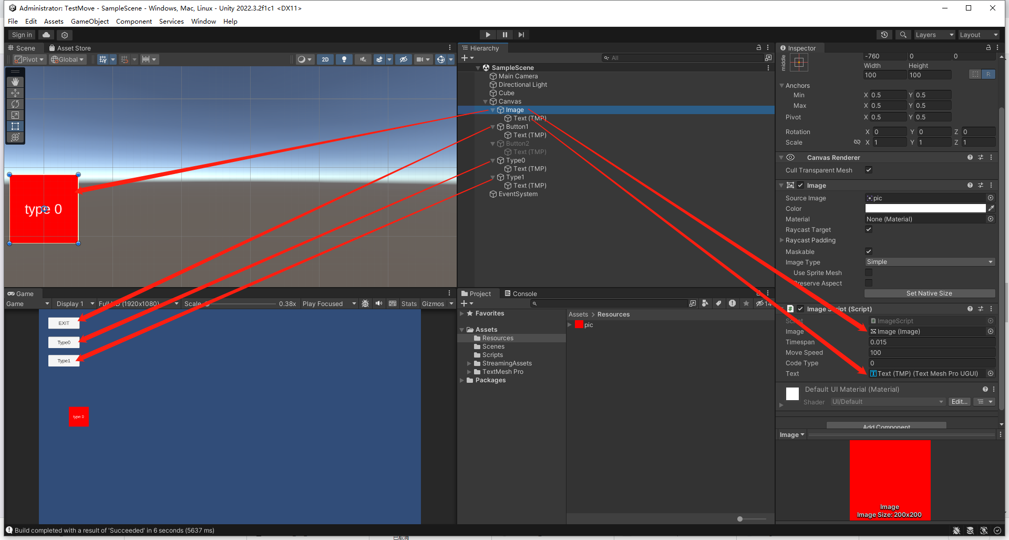Viewport: 1009px width, 540px height.
Task: Toggle Cull Transparent Mesh in Canvas Renderer
Action: (x=868, y=170)
